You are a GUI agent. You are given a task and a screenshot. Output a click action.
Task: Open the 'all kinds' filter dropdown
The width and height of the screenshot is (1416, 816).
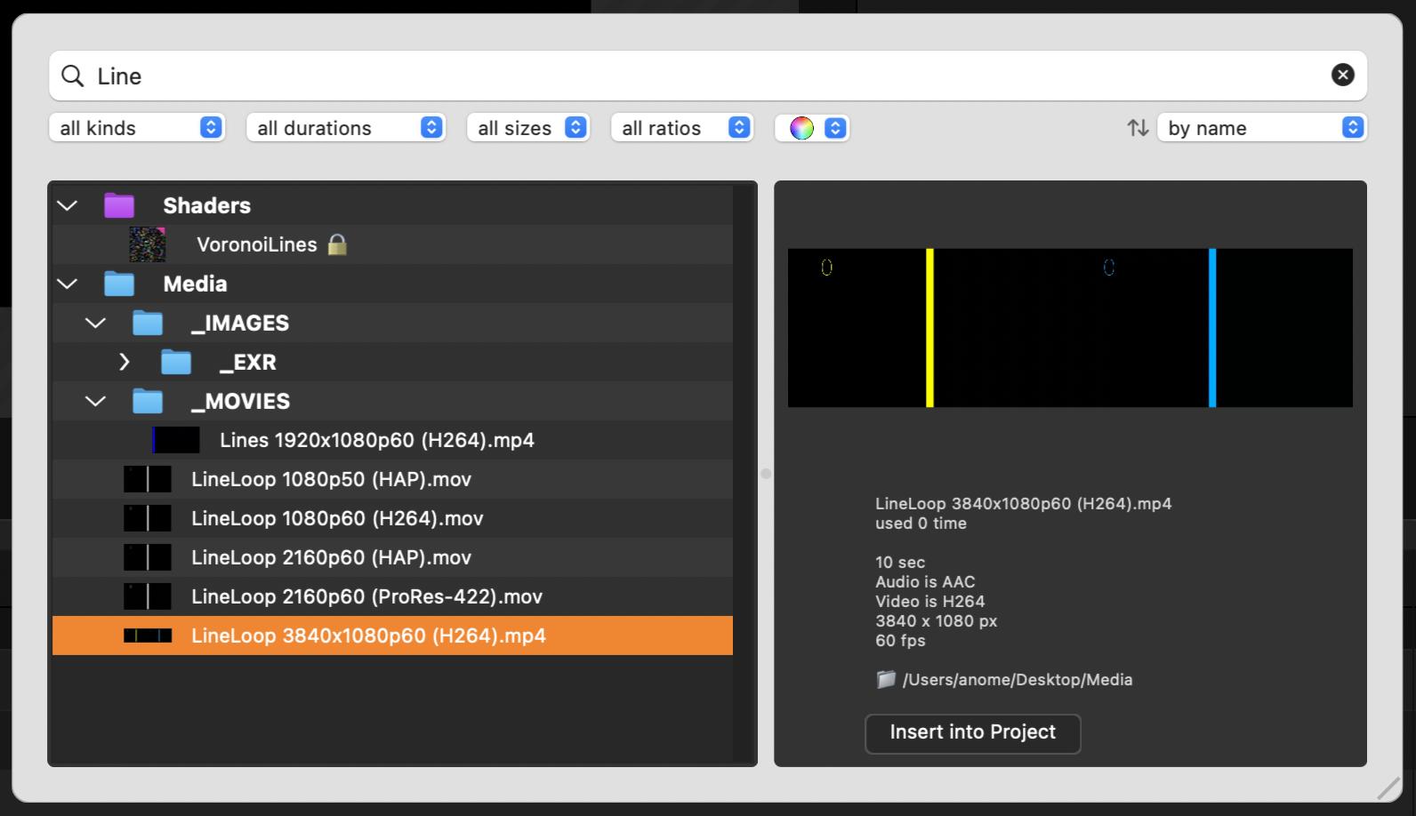pyautogui.click(x=137, y=128)
